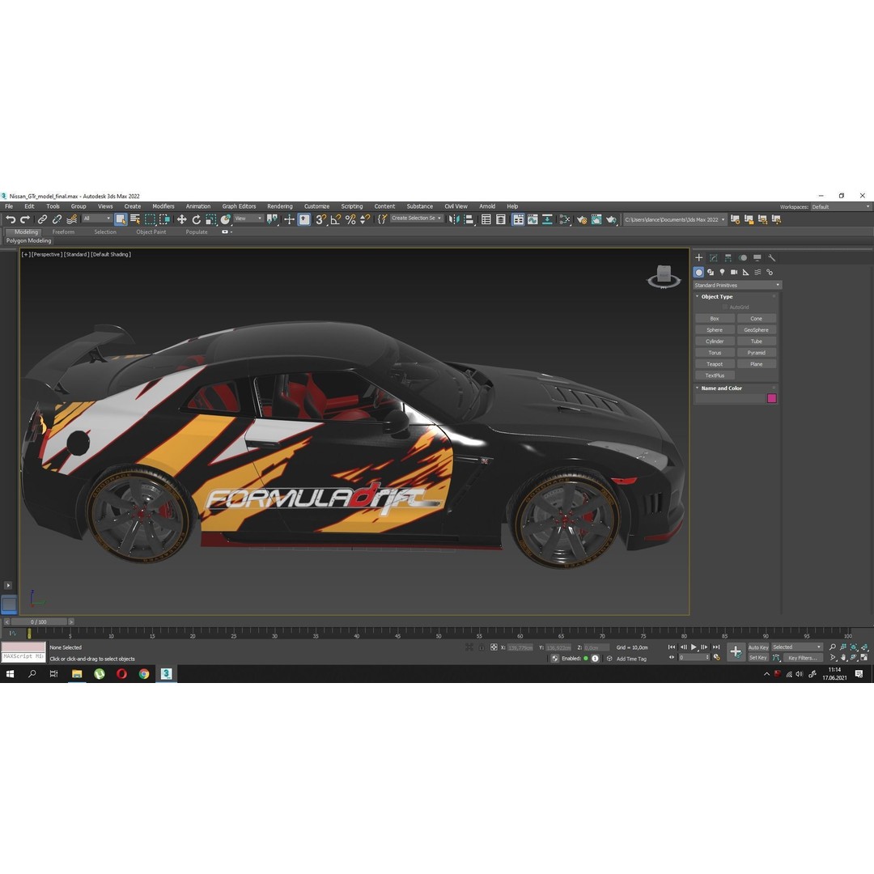Open the project path dropdown
This screenshot has width=874, height=874.
[674, 219]
